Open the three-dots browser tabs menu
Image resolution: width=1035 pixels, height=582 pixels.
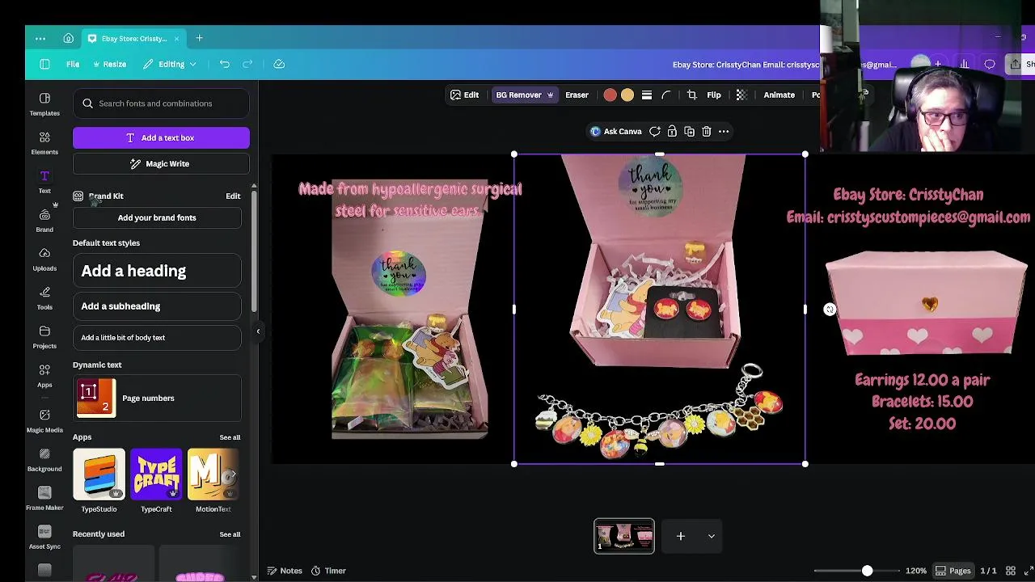click(40, 38)
